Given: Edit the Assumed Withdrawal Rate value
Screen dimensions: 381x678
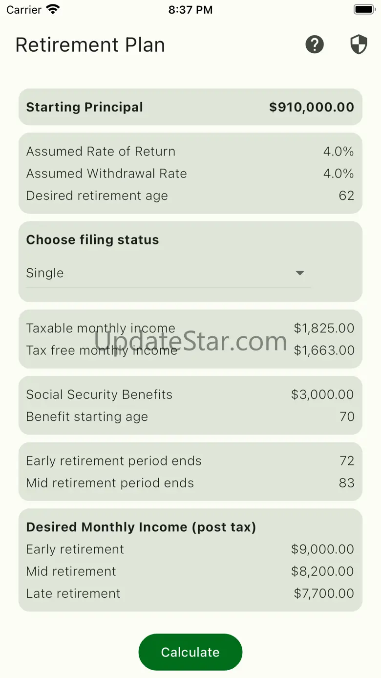Looking at the screenshot, I should (x=338, y=174).
